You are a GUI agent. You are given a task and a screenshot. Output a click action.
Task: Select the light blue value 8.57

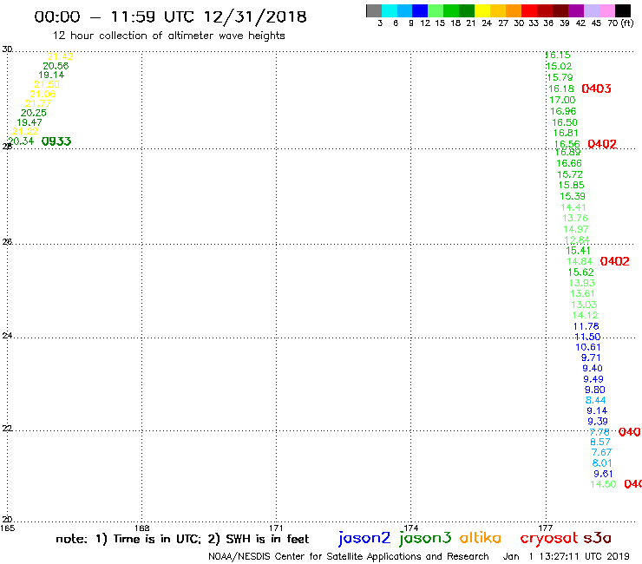point(600,442)
